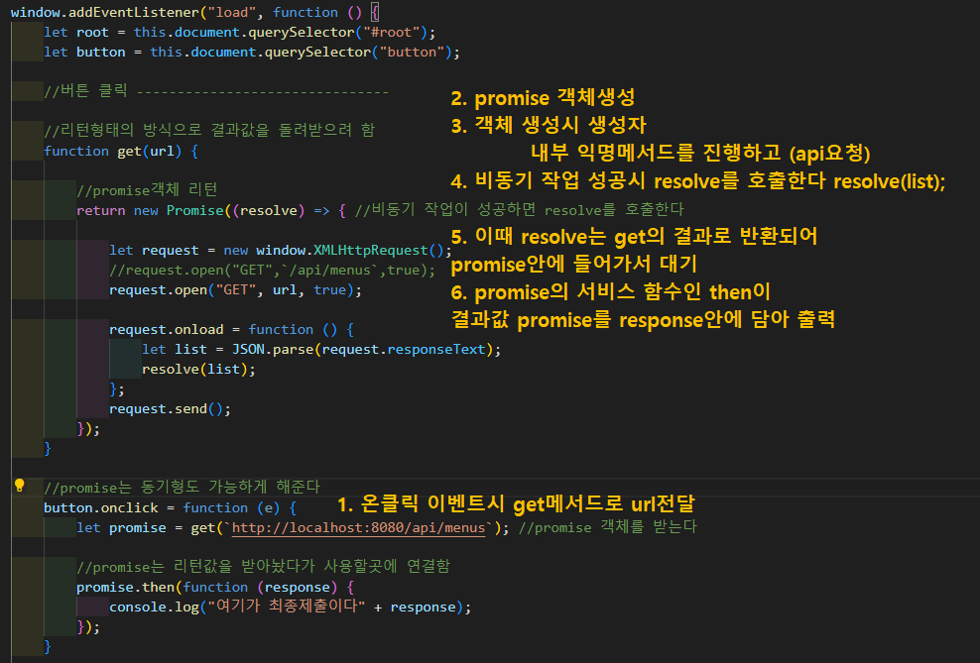
Task: Click the request.send(); statement
Action: 170,409
